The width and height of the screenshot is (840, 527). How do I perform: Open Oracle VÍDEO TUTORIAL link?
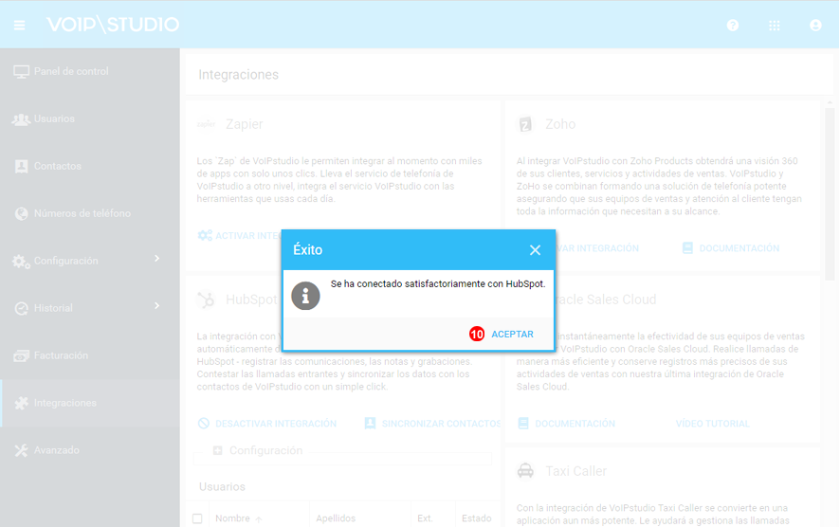click(713, 424)
